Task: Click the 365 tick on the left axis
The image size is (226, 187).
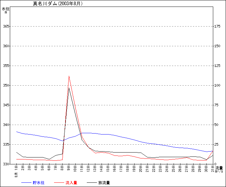Action: coord(6,26)
